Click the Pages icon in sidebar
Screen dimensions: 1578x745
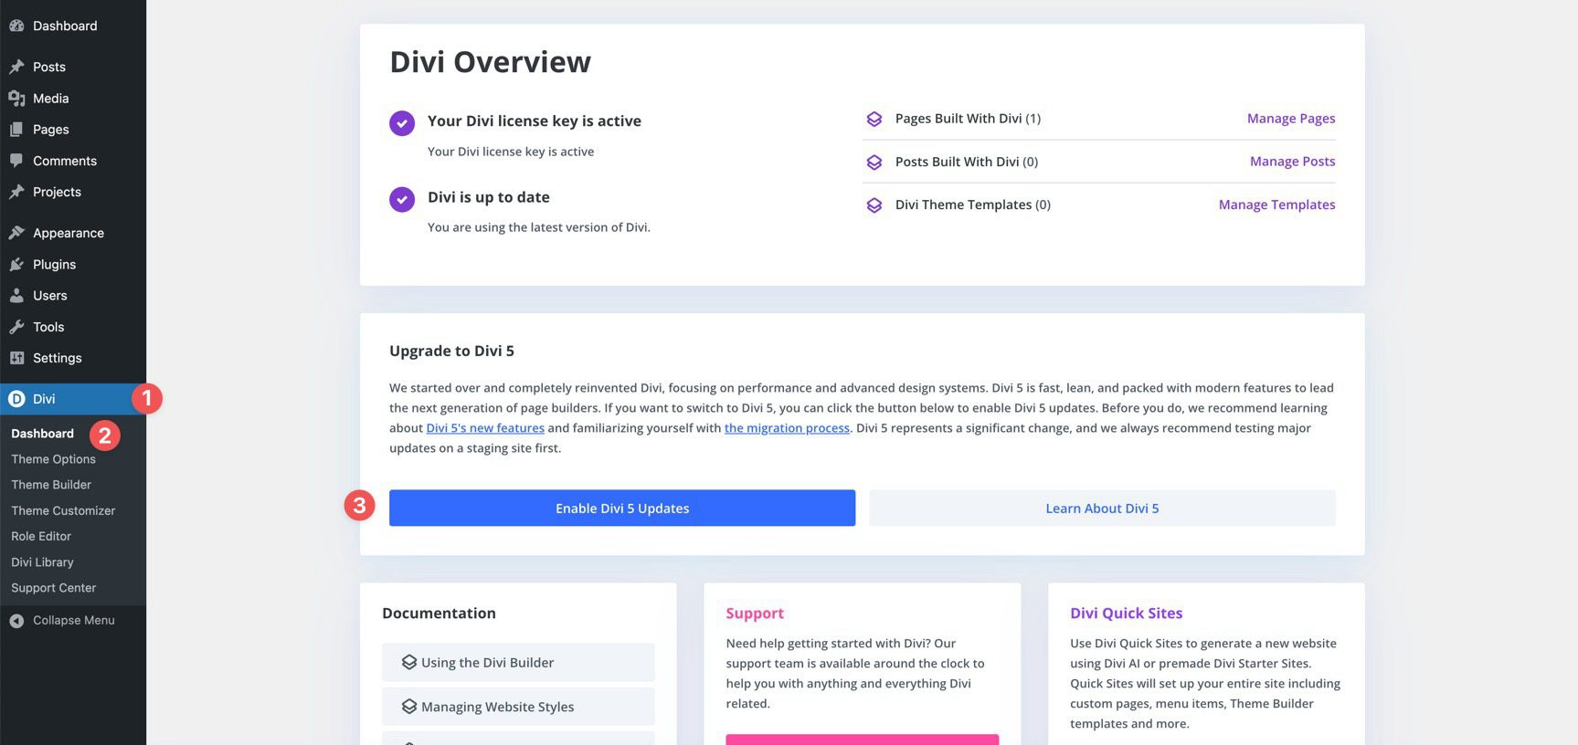click(16, 130)
